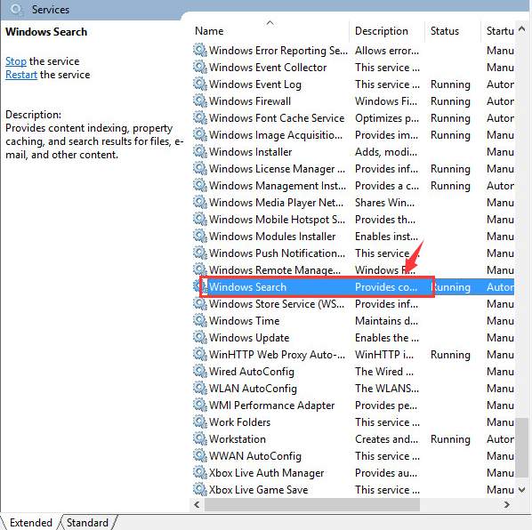Click the horizontal scrollbar left arrow

tap(197, 504)
